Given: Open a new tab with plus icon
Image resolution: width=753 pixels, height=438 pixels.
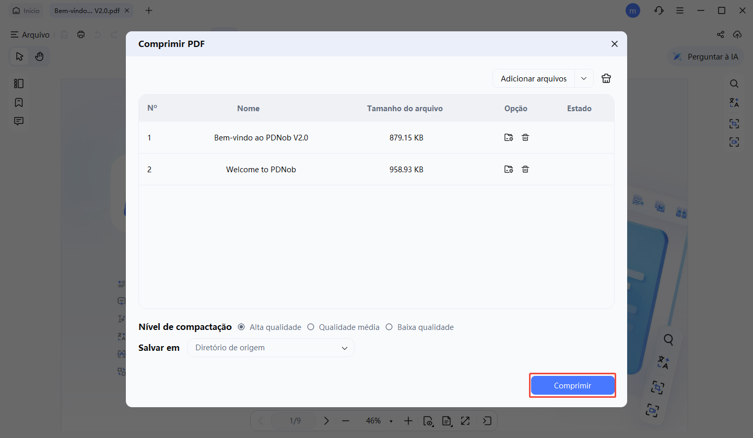Looking at the screenshot, I should point(149,10).
